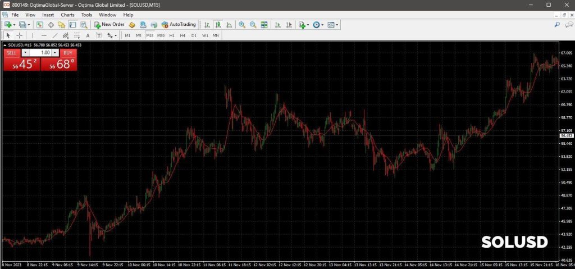
Task: Toggle the Terminal panel icon
Action: [72, 25]
